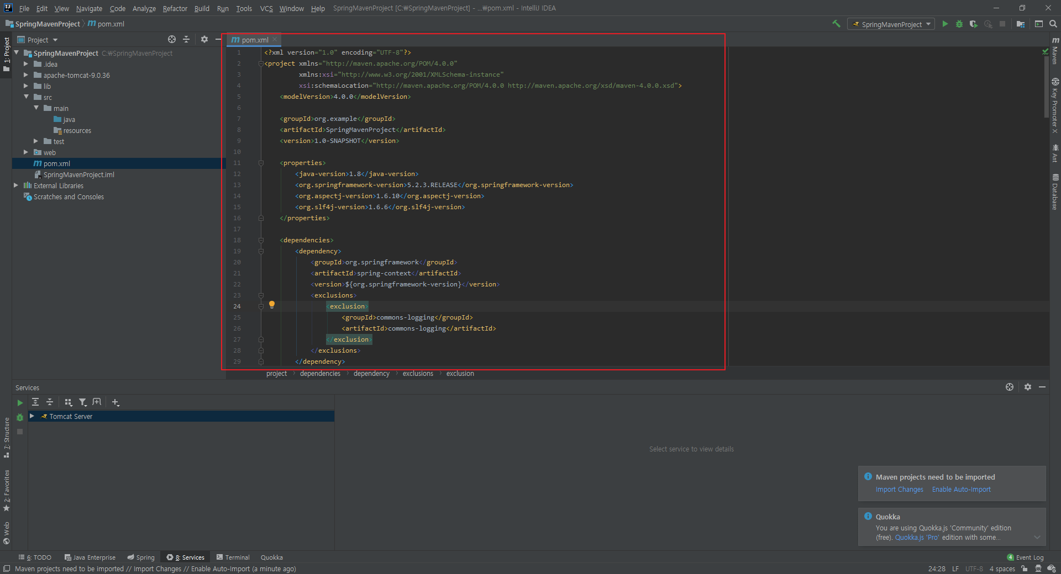Toggle file read-only lock icon
Screen dimensions: 1061x574
(1025, 568)
